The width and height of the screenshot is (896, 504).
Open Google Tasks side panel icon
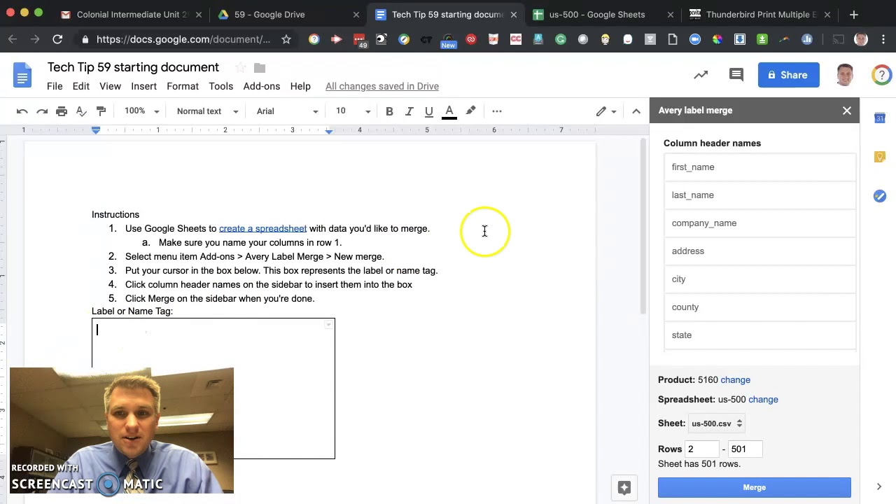coord(880,197)
